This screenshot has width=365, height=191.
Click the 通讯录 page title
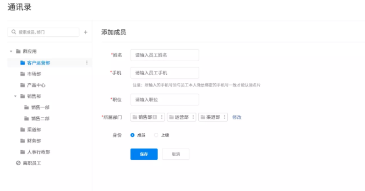(19, 7)
